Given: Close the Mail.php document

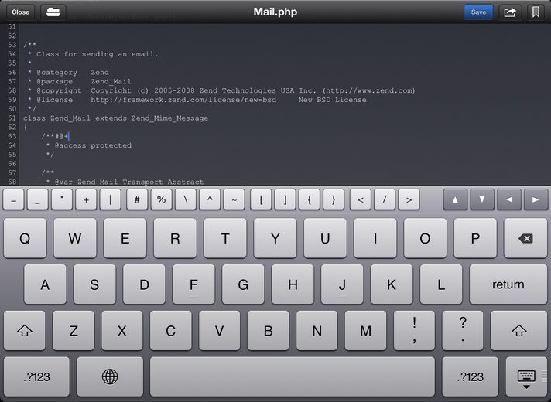Looking at the screenshot, I should [20, 12].
